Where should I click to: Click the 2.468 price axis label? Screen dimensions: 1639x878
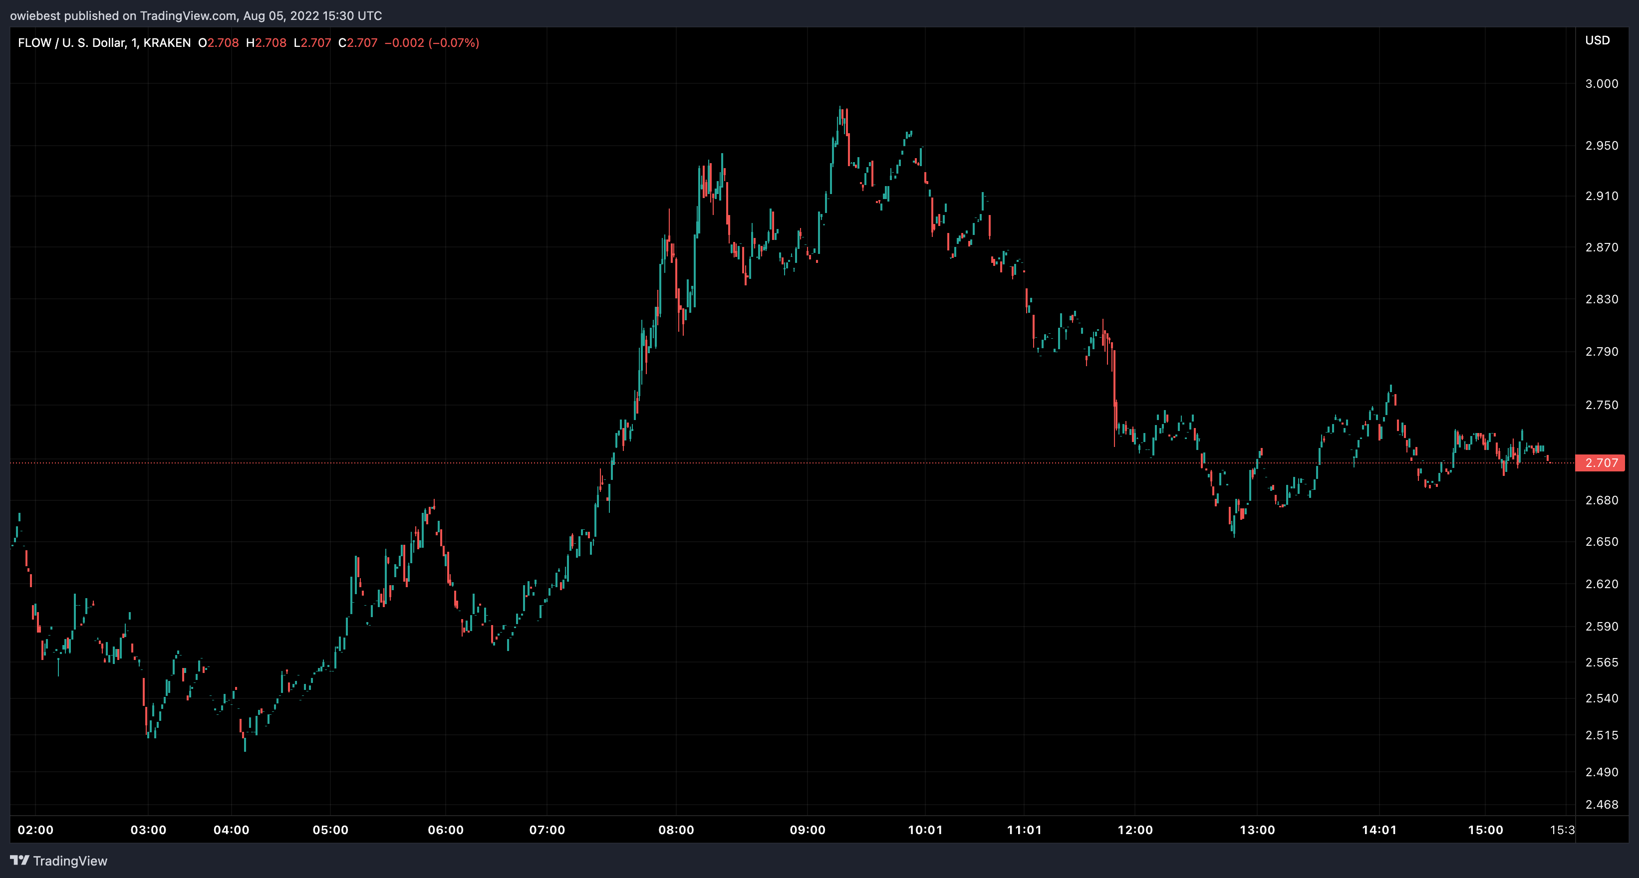click(x=1602, y=804)
